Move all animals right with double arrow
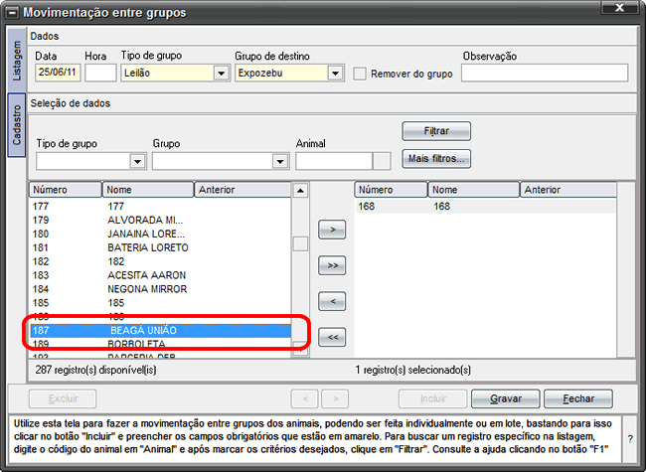This screenshot has height=472, width=646. pos(331,265)
